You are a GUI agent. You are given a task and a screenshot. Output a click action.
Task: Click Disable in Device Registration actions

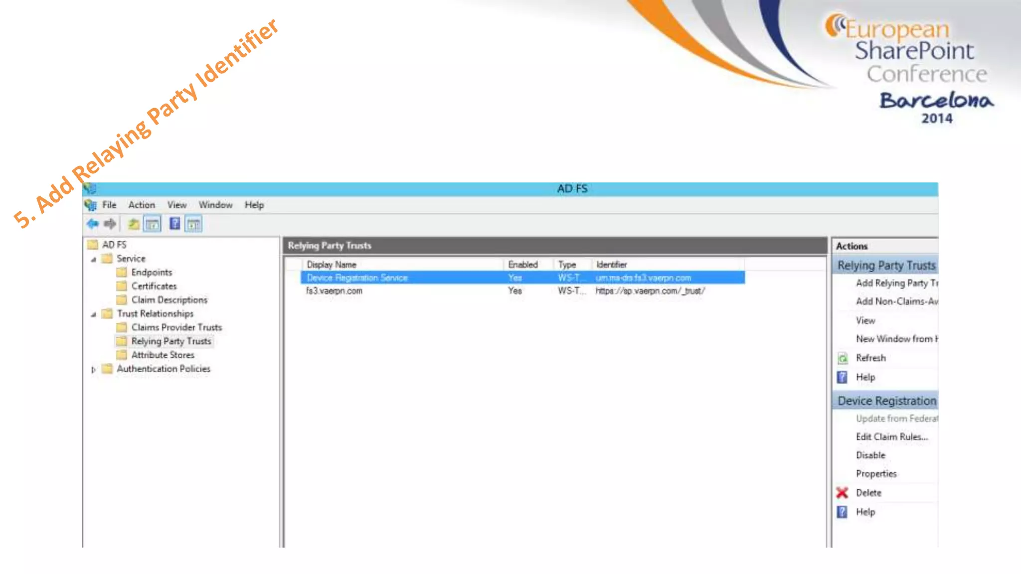click(x=870, y=455)
